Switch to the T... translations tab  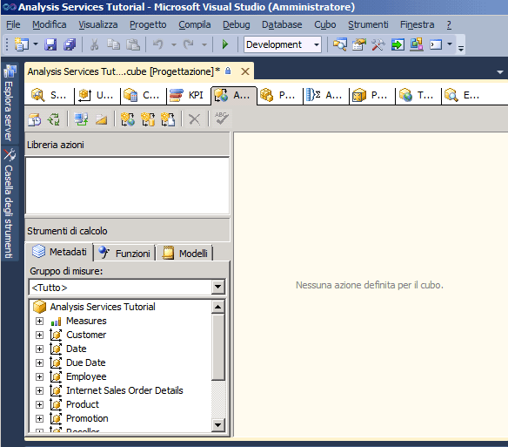coord(418,96)
